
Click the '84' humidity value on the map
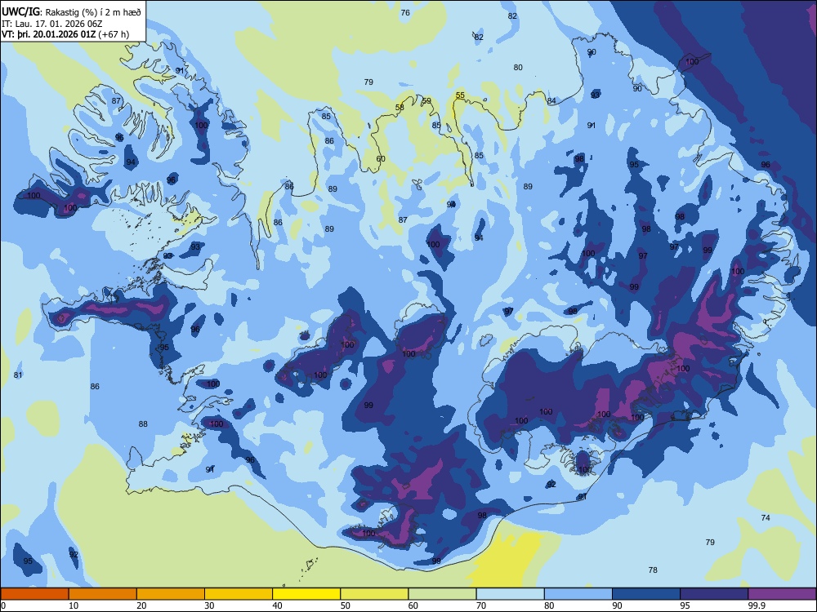tap(551, 101)
